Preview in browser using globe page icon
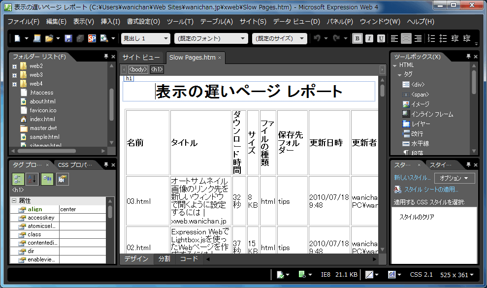The height and width of the screenshot is (288, 487). pos(104,38)
